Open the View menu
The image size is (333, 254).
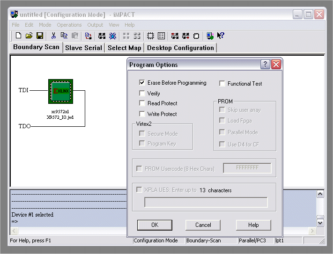click(114, 25)
